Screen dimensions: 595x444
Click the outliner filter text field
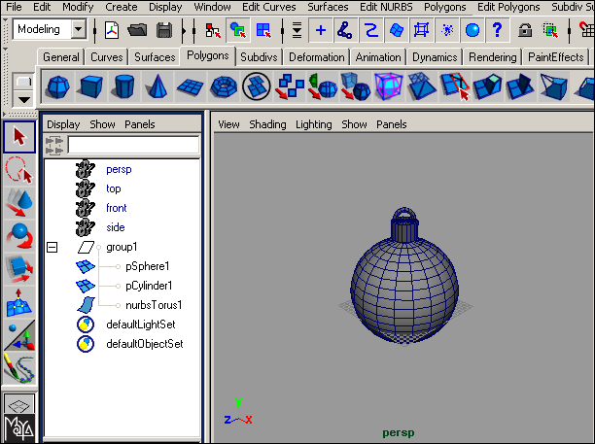click(133, 145)
